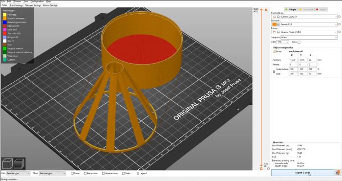Enable the Shells checkbox
Image resolution: width=342 pixels, height=181 pixels.
click(124, 173)
